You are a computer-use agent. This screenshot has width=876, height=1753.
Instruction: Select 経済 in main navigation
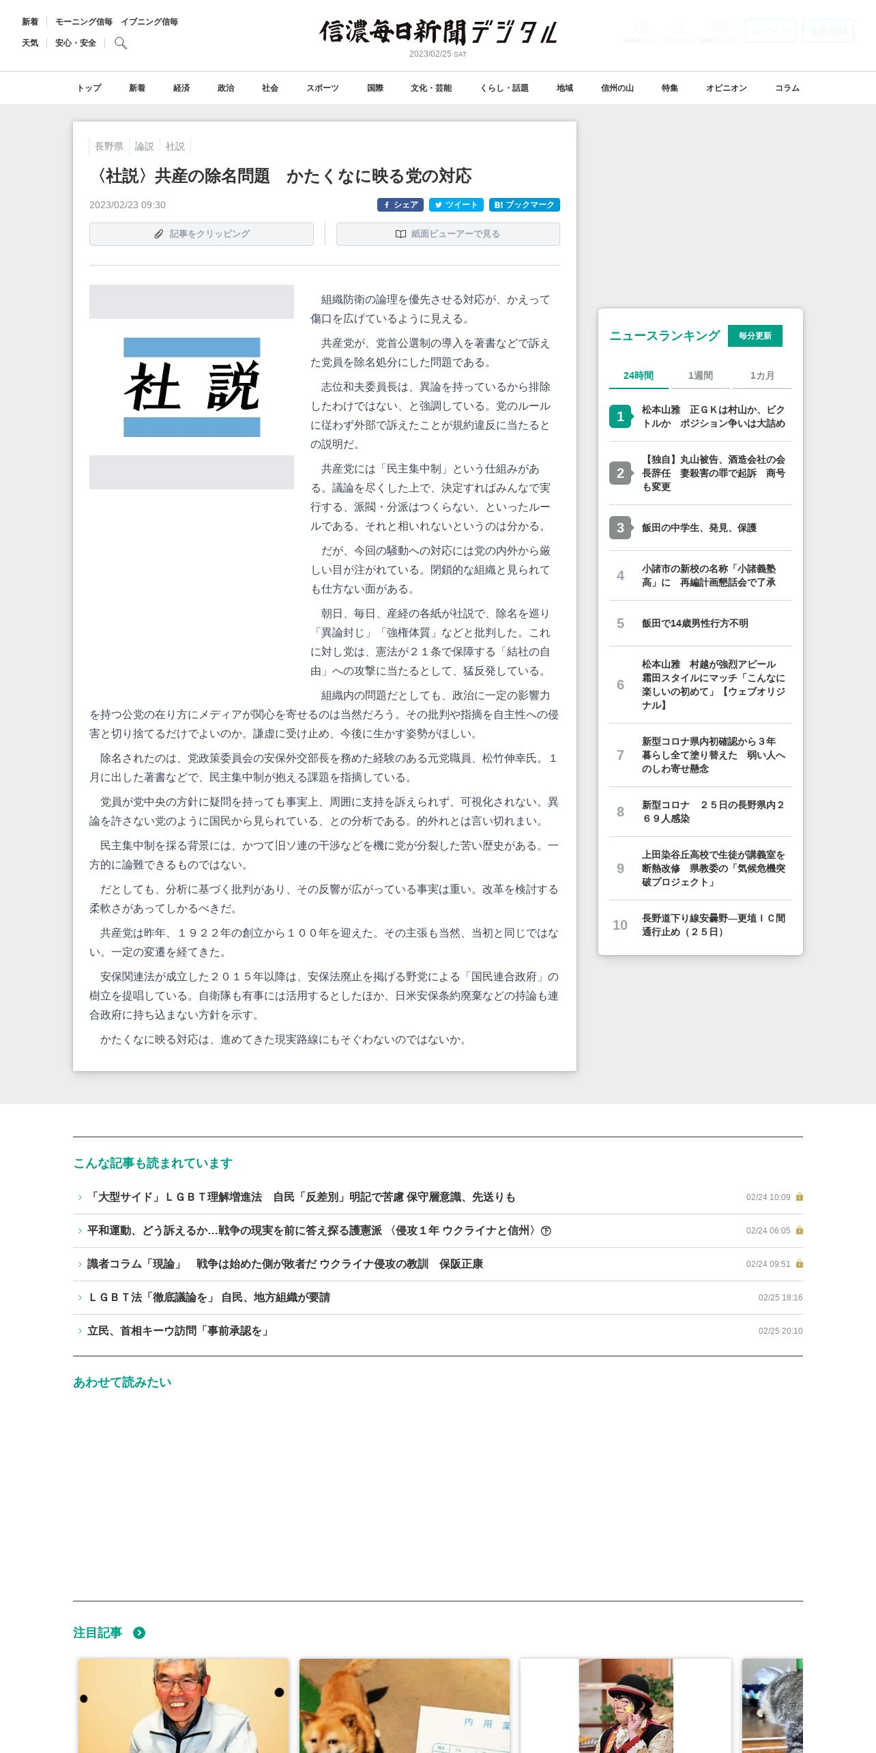(x=181, y=88)
